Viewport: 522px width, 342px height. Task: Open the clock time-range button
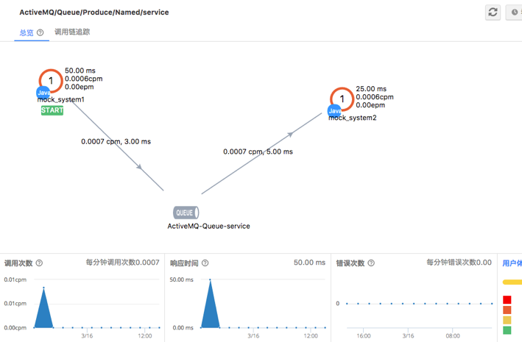click(x=514, y=13)
